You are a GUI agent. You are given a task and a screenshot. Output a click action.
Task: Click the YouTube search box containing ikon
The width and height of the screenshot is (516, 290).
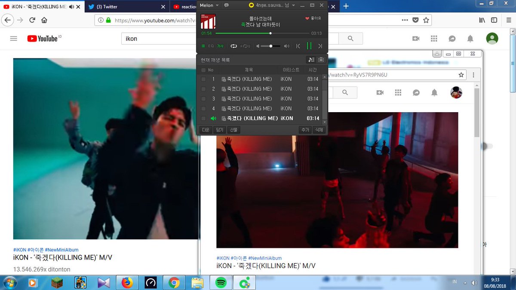point(158,39)
